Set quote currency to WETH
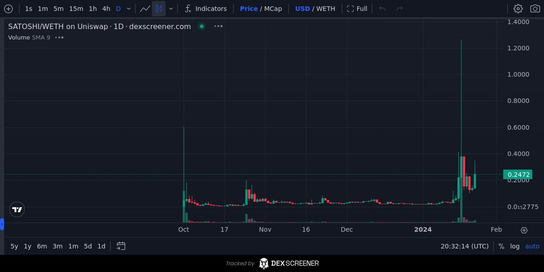The height and width of the screenshot is (272, 544). tap(326, 8)
